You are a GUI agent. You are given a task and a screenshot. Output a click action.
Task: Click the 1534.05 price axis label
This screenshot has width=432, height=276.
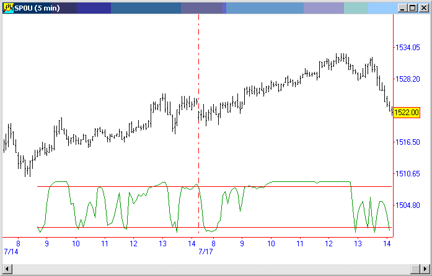[x=408, y=48]
